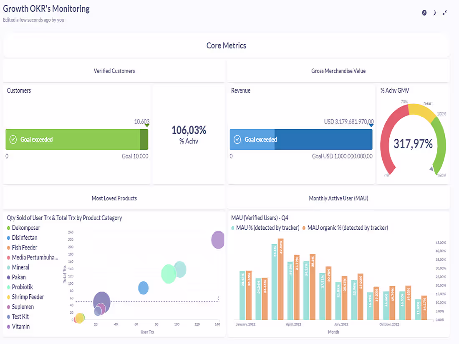Select the Shrimp Feeder legend color dot
Image resolution: width=459 pixels, height=344 pixels.
pyautogui.click(x=8, y=297)
